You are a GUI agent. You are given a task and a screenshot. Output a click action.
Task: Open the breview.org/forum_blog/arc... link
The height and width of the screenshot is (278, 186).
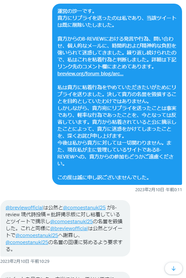tap(90, 74)
